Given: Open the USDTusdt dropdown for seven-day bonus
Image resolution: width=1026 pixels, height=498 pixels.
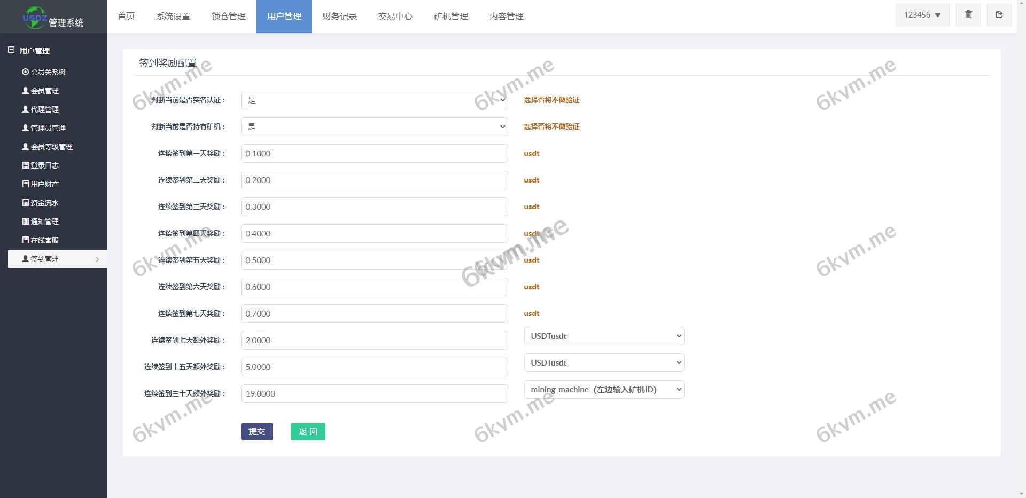Looking at the screenshot, I should (604, 336).
